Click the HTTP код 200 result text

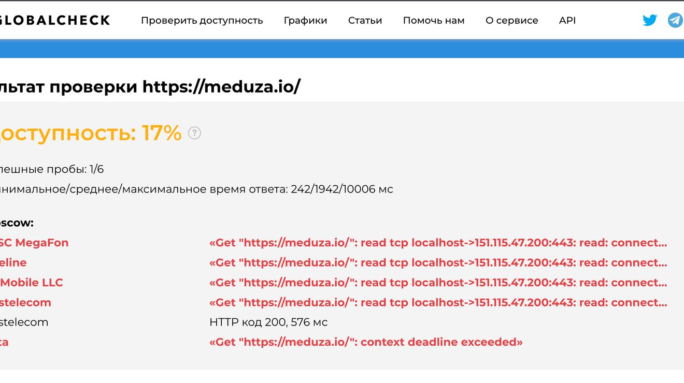pos(268,322)
